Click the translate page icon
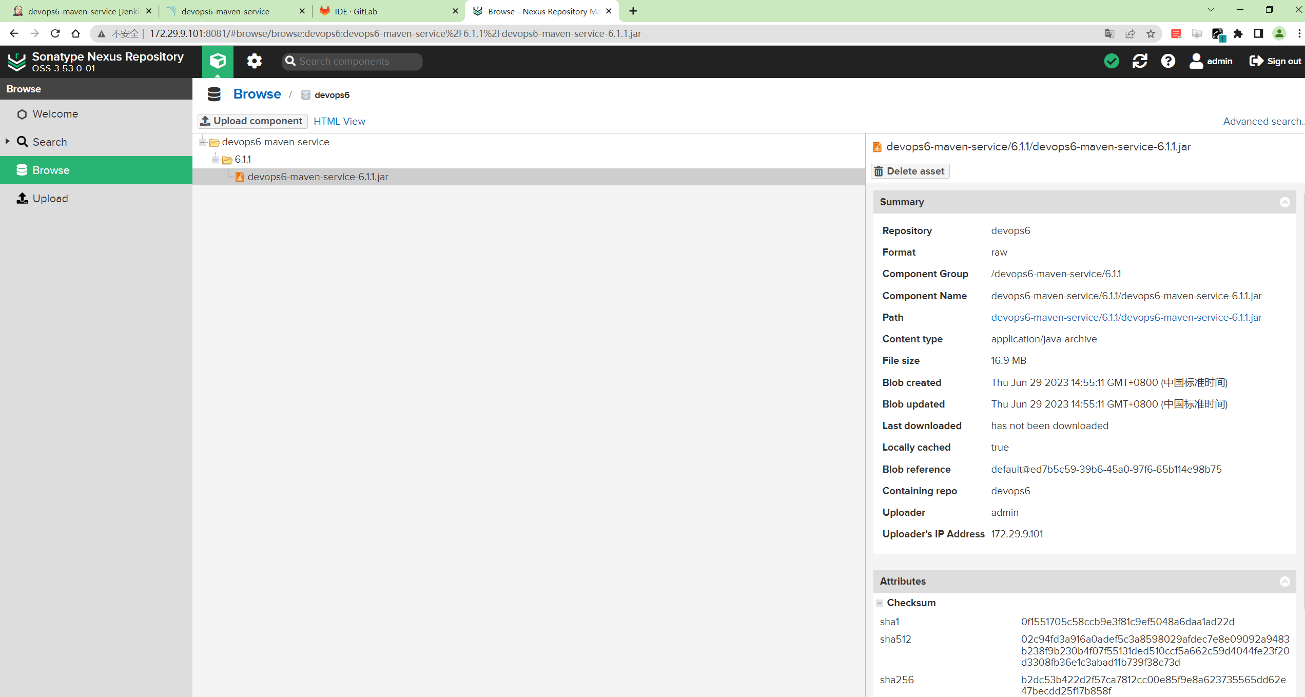1305x697 pixels. (x=1109, y=33)
